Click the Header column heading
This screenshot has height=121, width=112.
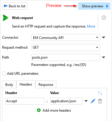(11, 93)
